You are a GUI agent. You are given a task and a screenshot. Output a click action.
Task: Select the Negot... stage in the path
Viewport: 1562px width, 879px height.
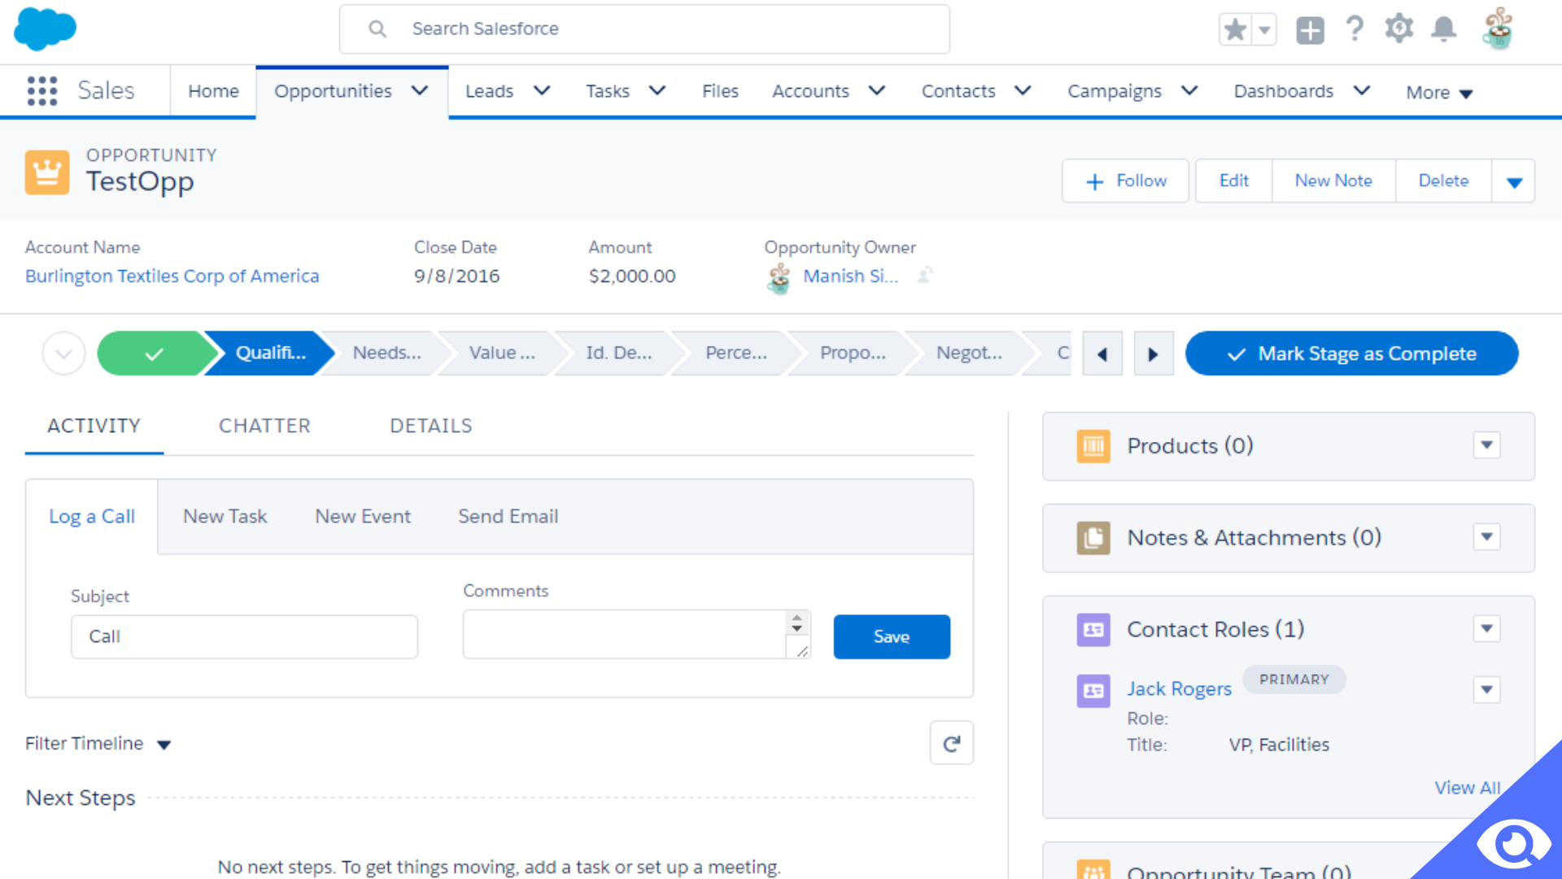(x=969, y=353)
